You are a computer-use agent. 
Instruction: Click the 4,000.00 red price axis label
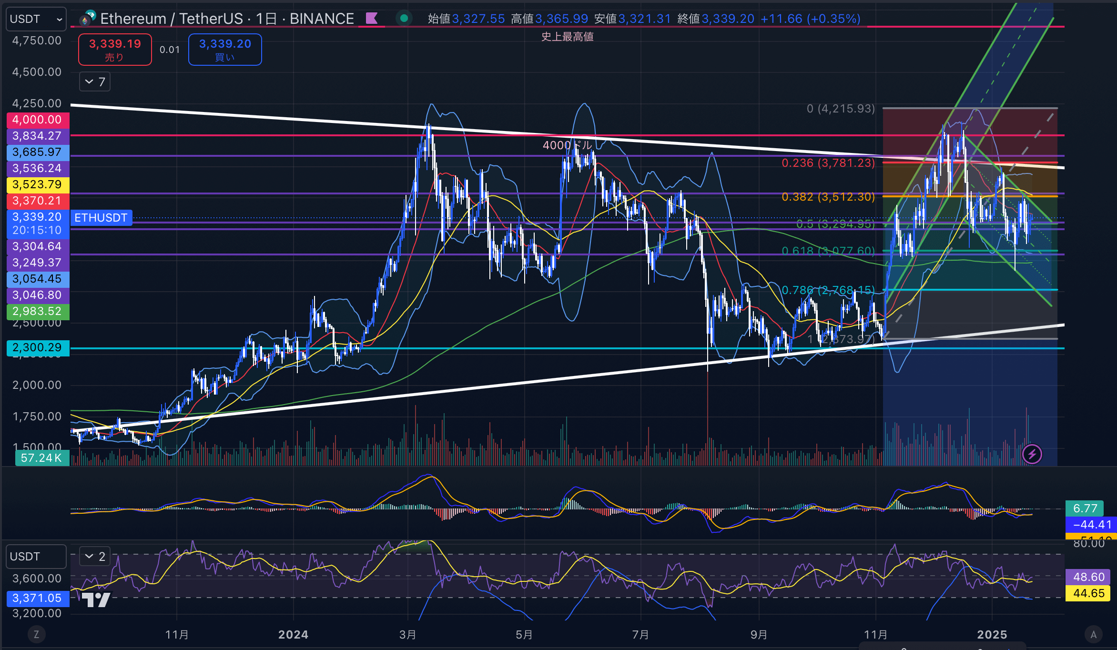coord(38,120)
